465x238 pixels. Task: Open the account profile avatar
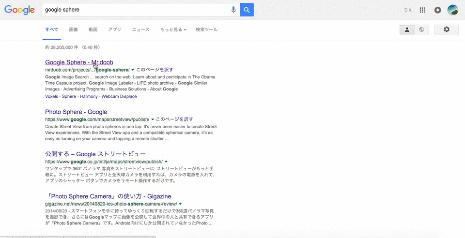coord(452,10)
